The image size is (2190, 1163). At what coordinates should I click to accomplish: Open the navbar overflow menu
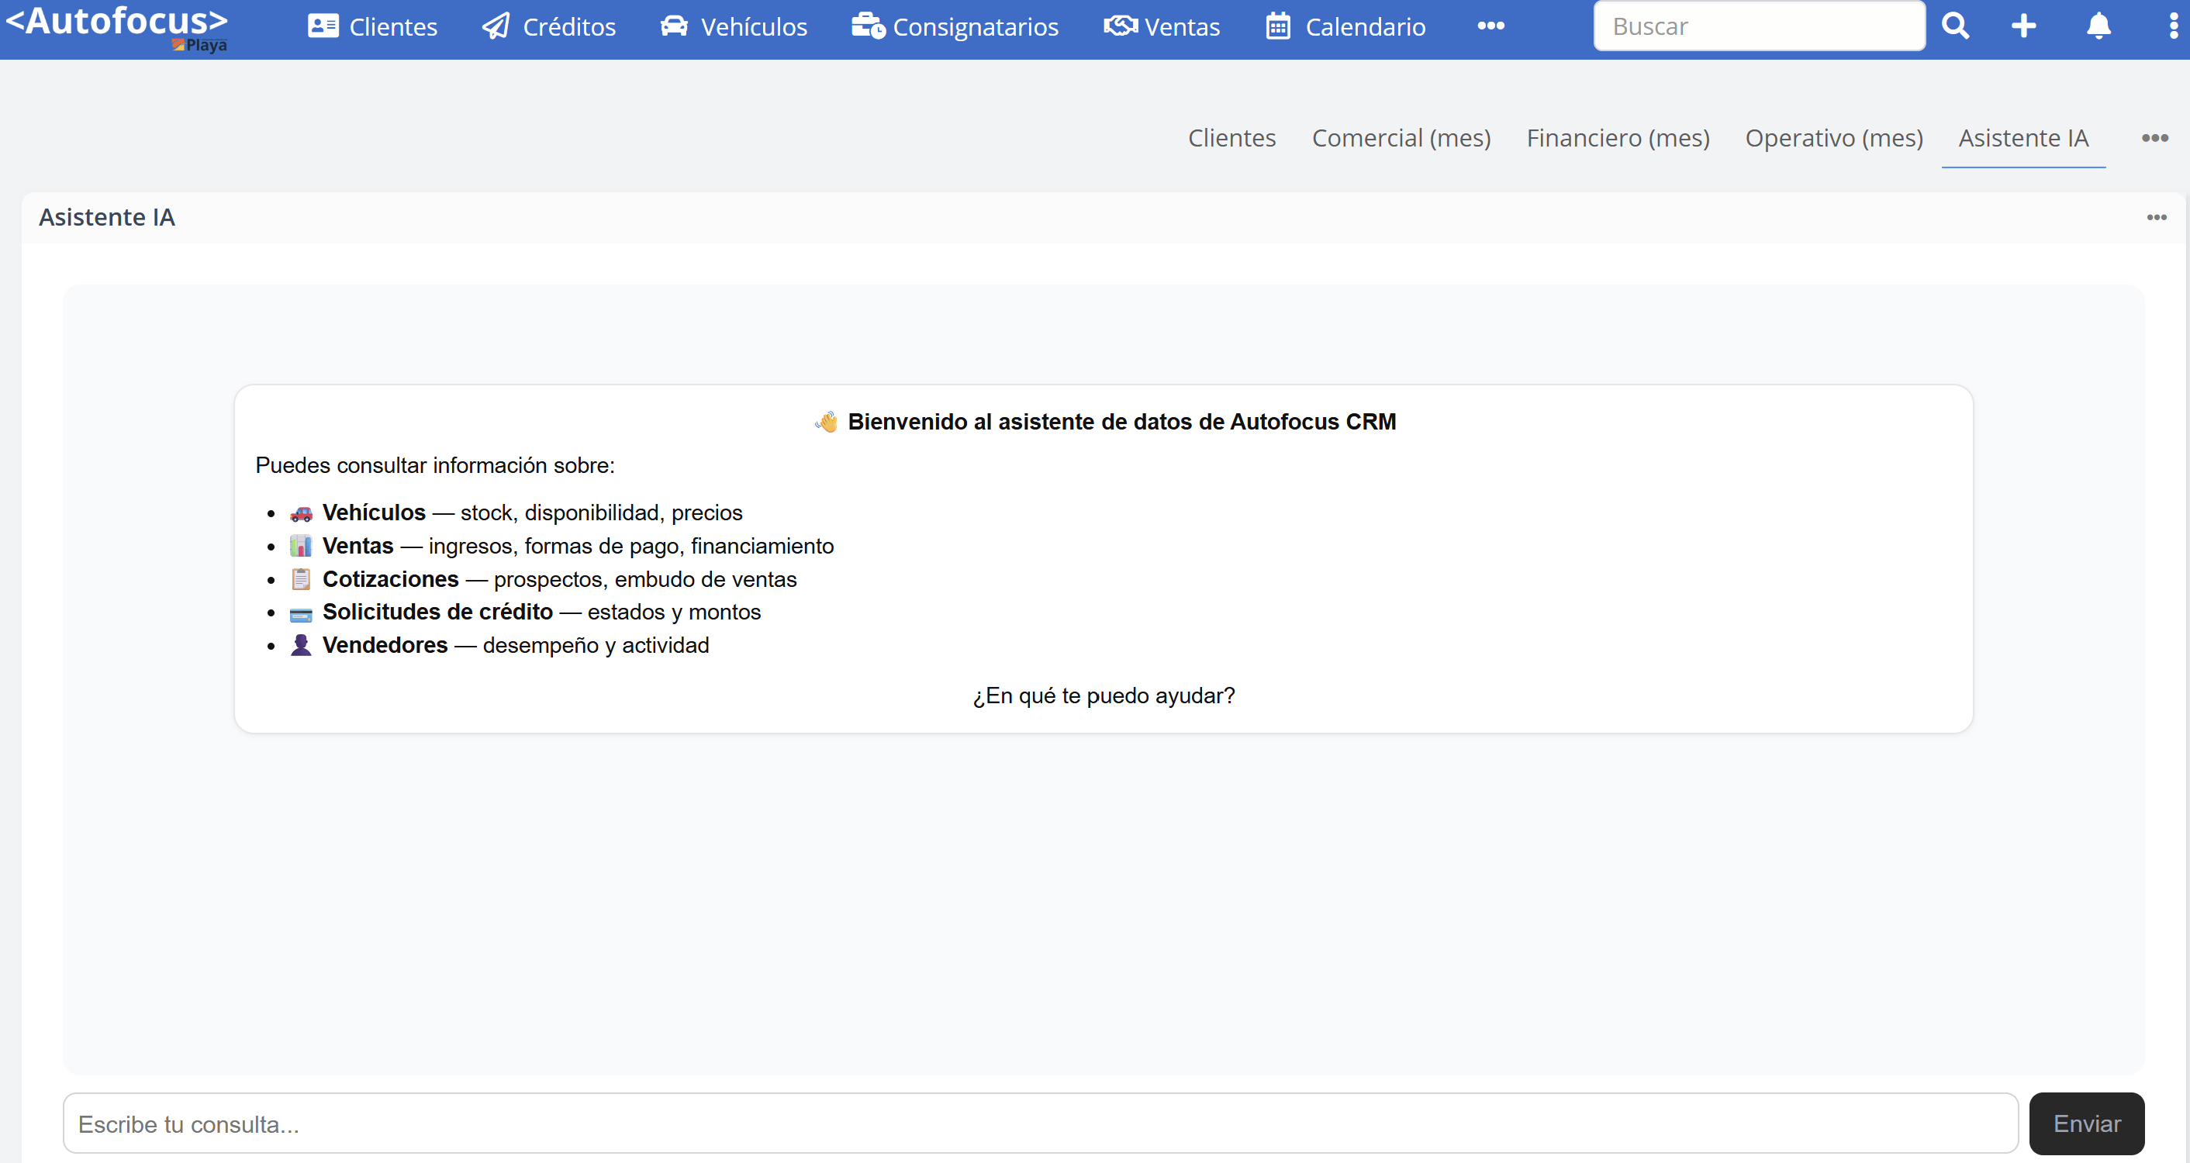click(x=1491, y=26)
